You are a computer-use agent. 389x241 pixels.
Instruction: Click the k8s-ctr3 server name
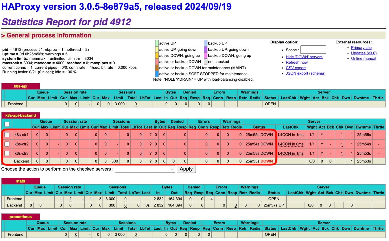tap(22, 153)
